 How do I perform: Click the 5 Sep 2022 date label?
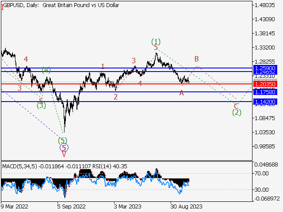(71, 206)
